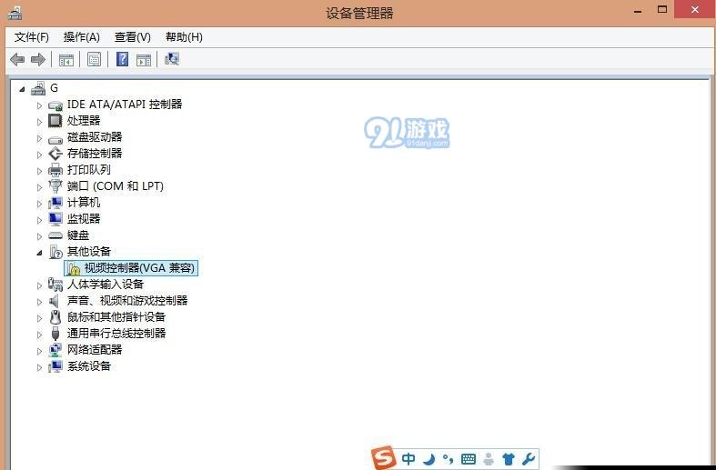Toggle the action pane toolbar icon
716x470 pixels.
(x=144, y=60)
